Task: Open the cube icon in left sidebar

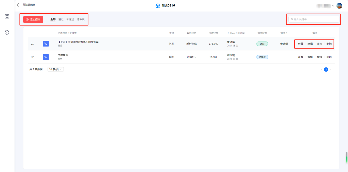Action: pyautogui.click(x=7, y=32)
